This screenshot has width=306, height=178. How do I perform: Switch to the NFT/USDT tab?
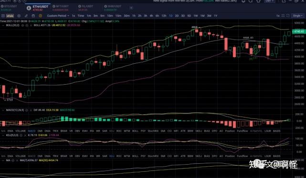coord(61,8)
